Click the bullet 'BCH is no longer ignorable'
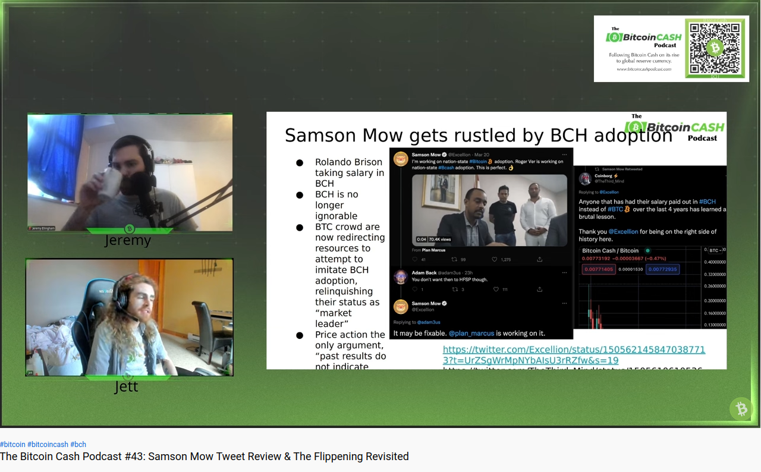The height and width of the screenshot is (472, 761). [x=337, y=205]
